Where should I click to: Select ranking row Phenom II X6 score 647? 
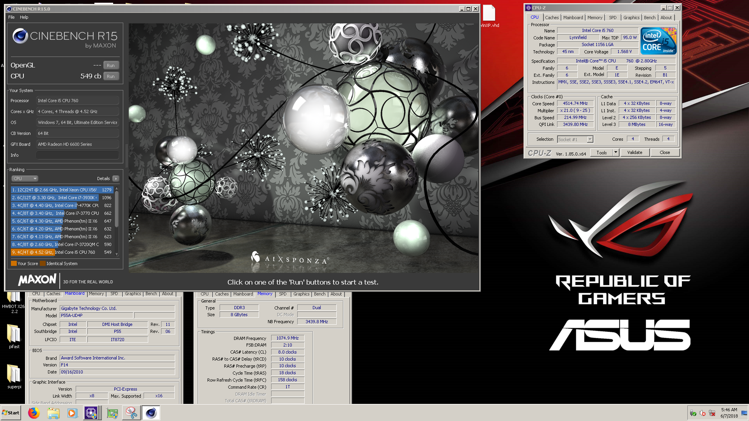pos(62,221)
